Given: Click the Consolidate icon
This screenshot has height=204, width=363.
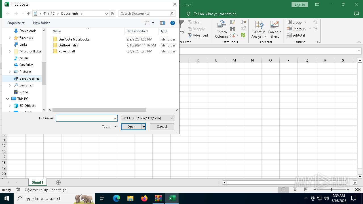Looking at the screenshot, I should point(243,22).
